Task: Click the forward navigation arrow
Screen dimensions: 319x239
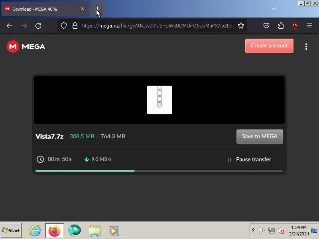Action: (24, 26)
